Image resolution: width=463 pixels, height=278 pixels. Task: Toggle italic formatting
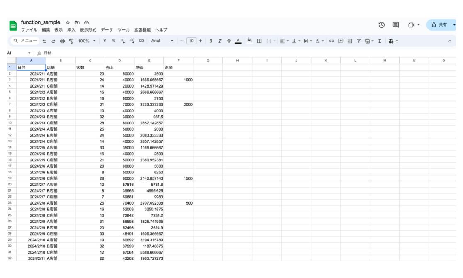click(220, 41)
